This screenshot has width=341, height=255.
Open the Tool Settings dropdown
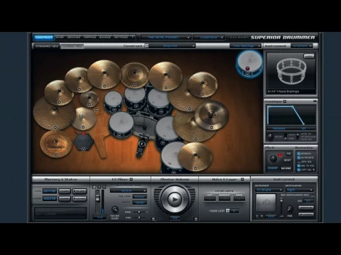pyautogui.click(x=245, y=46)
